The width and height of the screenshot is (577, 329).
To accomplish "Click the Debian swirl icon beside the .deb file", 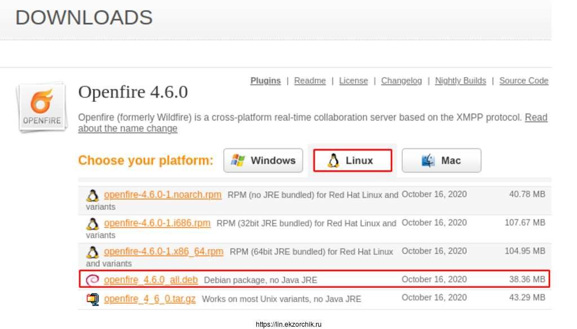I will click(x=92, y=280).
